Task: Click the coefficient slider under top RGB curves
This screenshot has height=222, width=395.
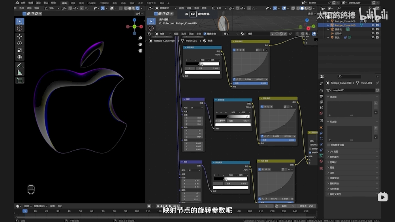Action: click(250, 83)
